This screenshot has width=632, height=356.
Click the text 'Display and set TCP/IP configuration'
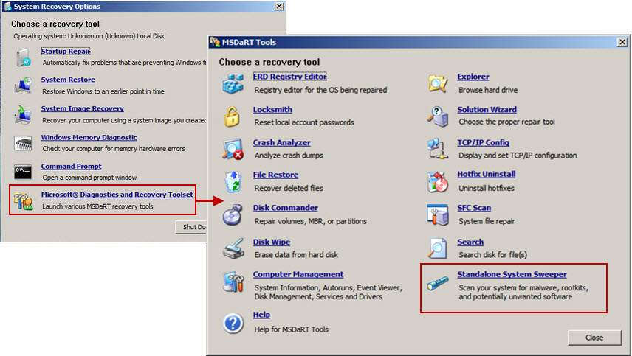tap(518, 156)
